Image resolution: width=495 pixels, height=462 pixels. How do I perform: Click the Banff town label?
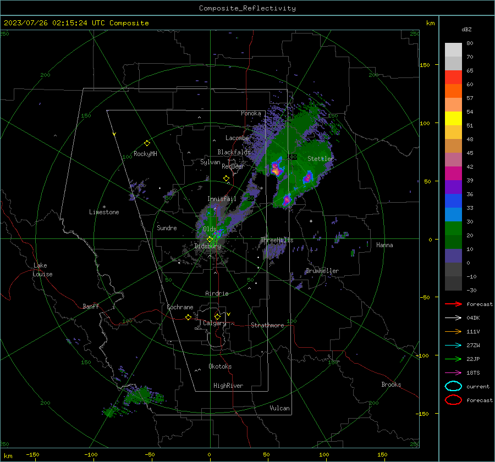[x=91, y=306]
